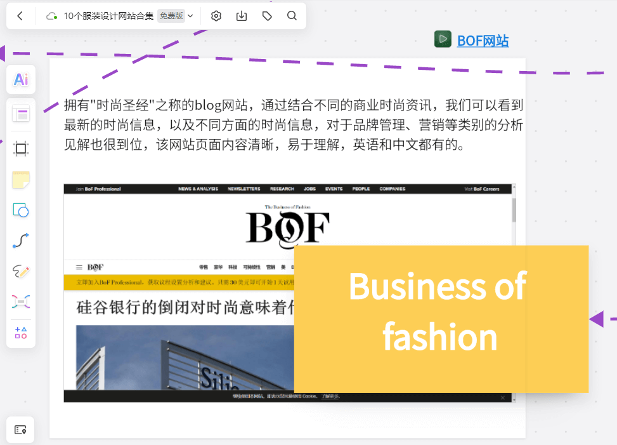617x445 pixels.
Task: Click COMPANIES in the BOF screenshot
Action: coord(393,189)
